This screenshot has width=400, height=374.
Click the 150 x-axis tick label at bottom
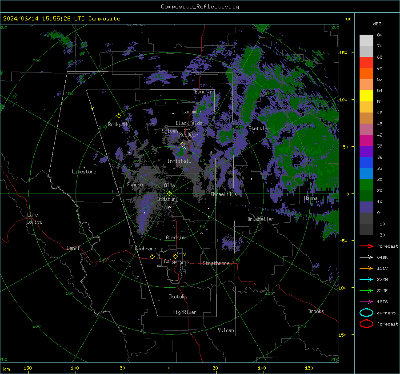(309, 368)
